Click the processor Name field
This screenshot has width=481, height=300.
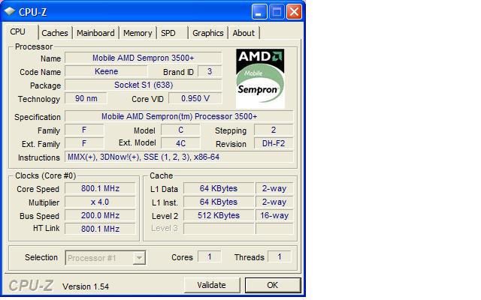point(144,58)
